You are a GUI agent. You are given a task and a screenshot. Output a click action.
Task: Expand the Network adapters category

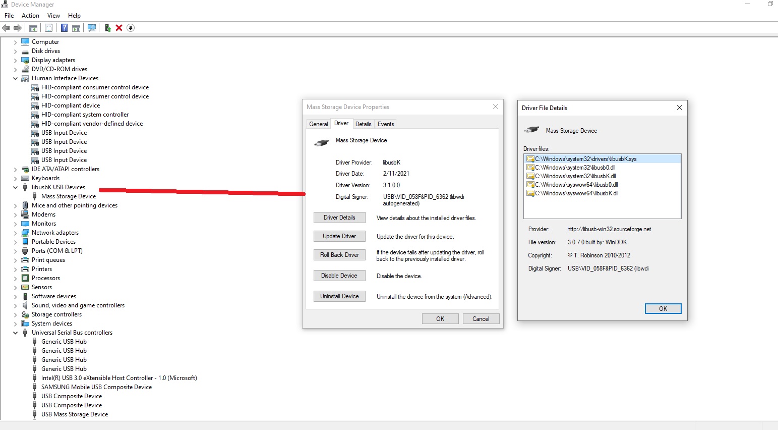15,232
